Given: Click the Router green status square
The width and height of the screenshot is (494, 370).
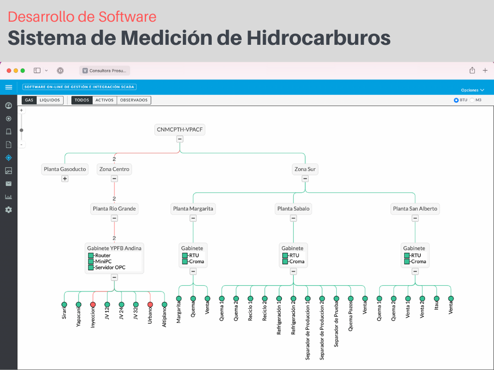Looking at the screenshot, I should tap(91, 255).
